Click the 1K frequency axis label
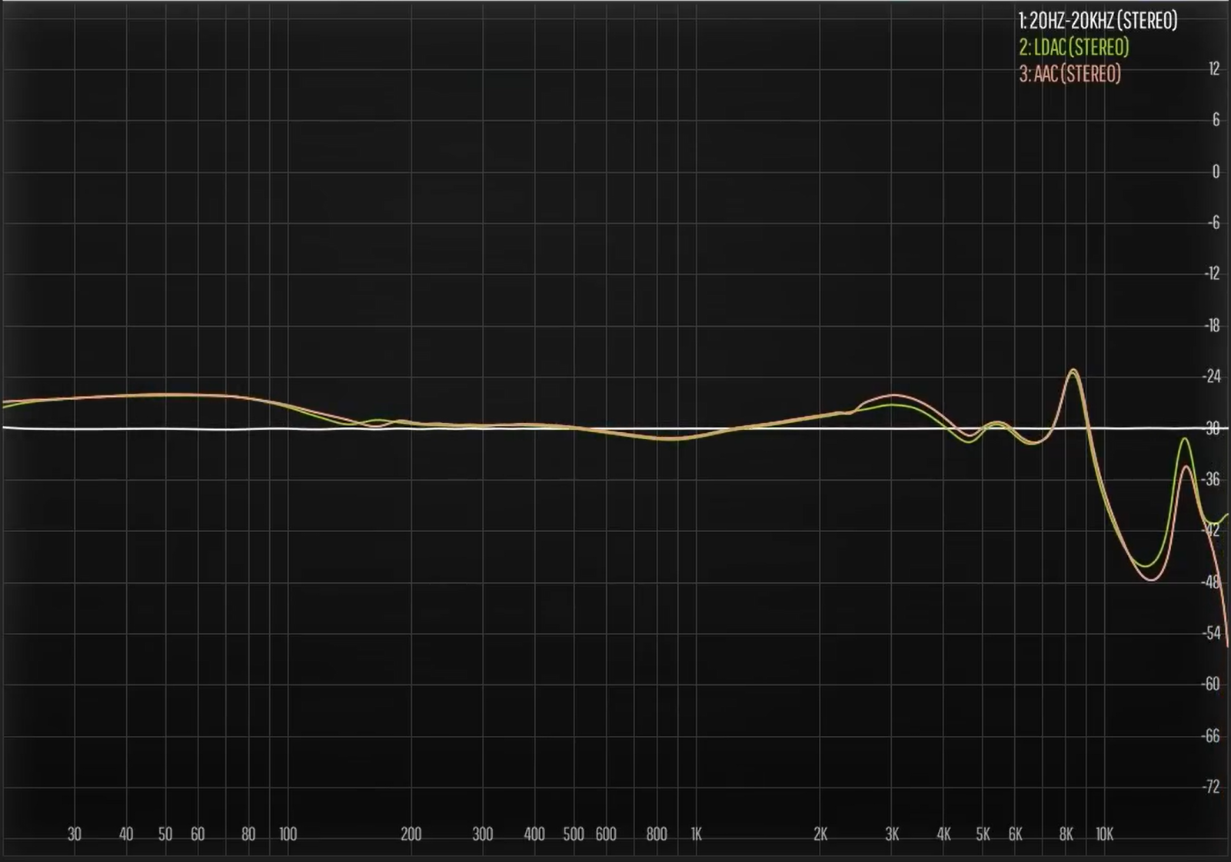Image resolution: width=1231 pixels, height=862 pixels. coord(696,834)
